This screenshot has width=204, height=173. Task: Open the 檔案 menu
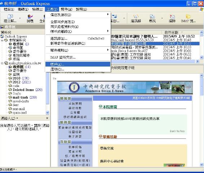click(x=9, y=9)
